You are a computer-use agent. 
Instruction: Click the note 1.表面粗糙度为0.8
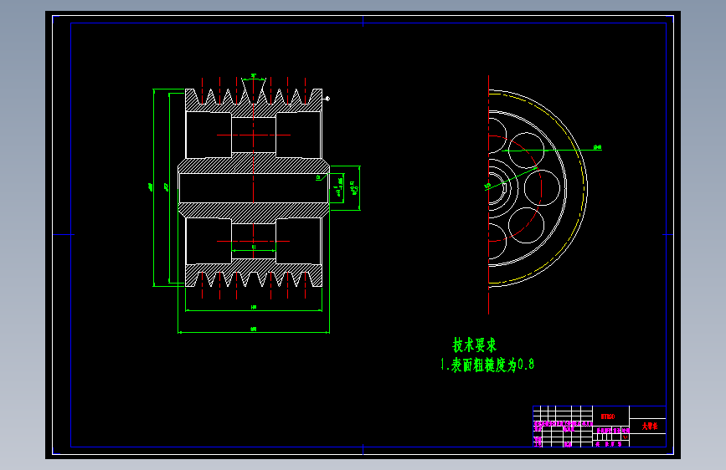(487, 365)
